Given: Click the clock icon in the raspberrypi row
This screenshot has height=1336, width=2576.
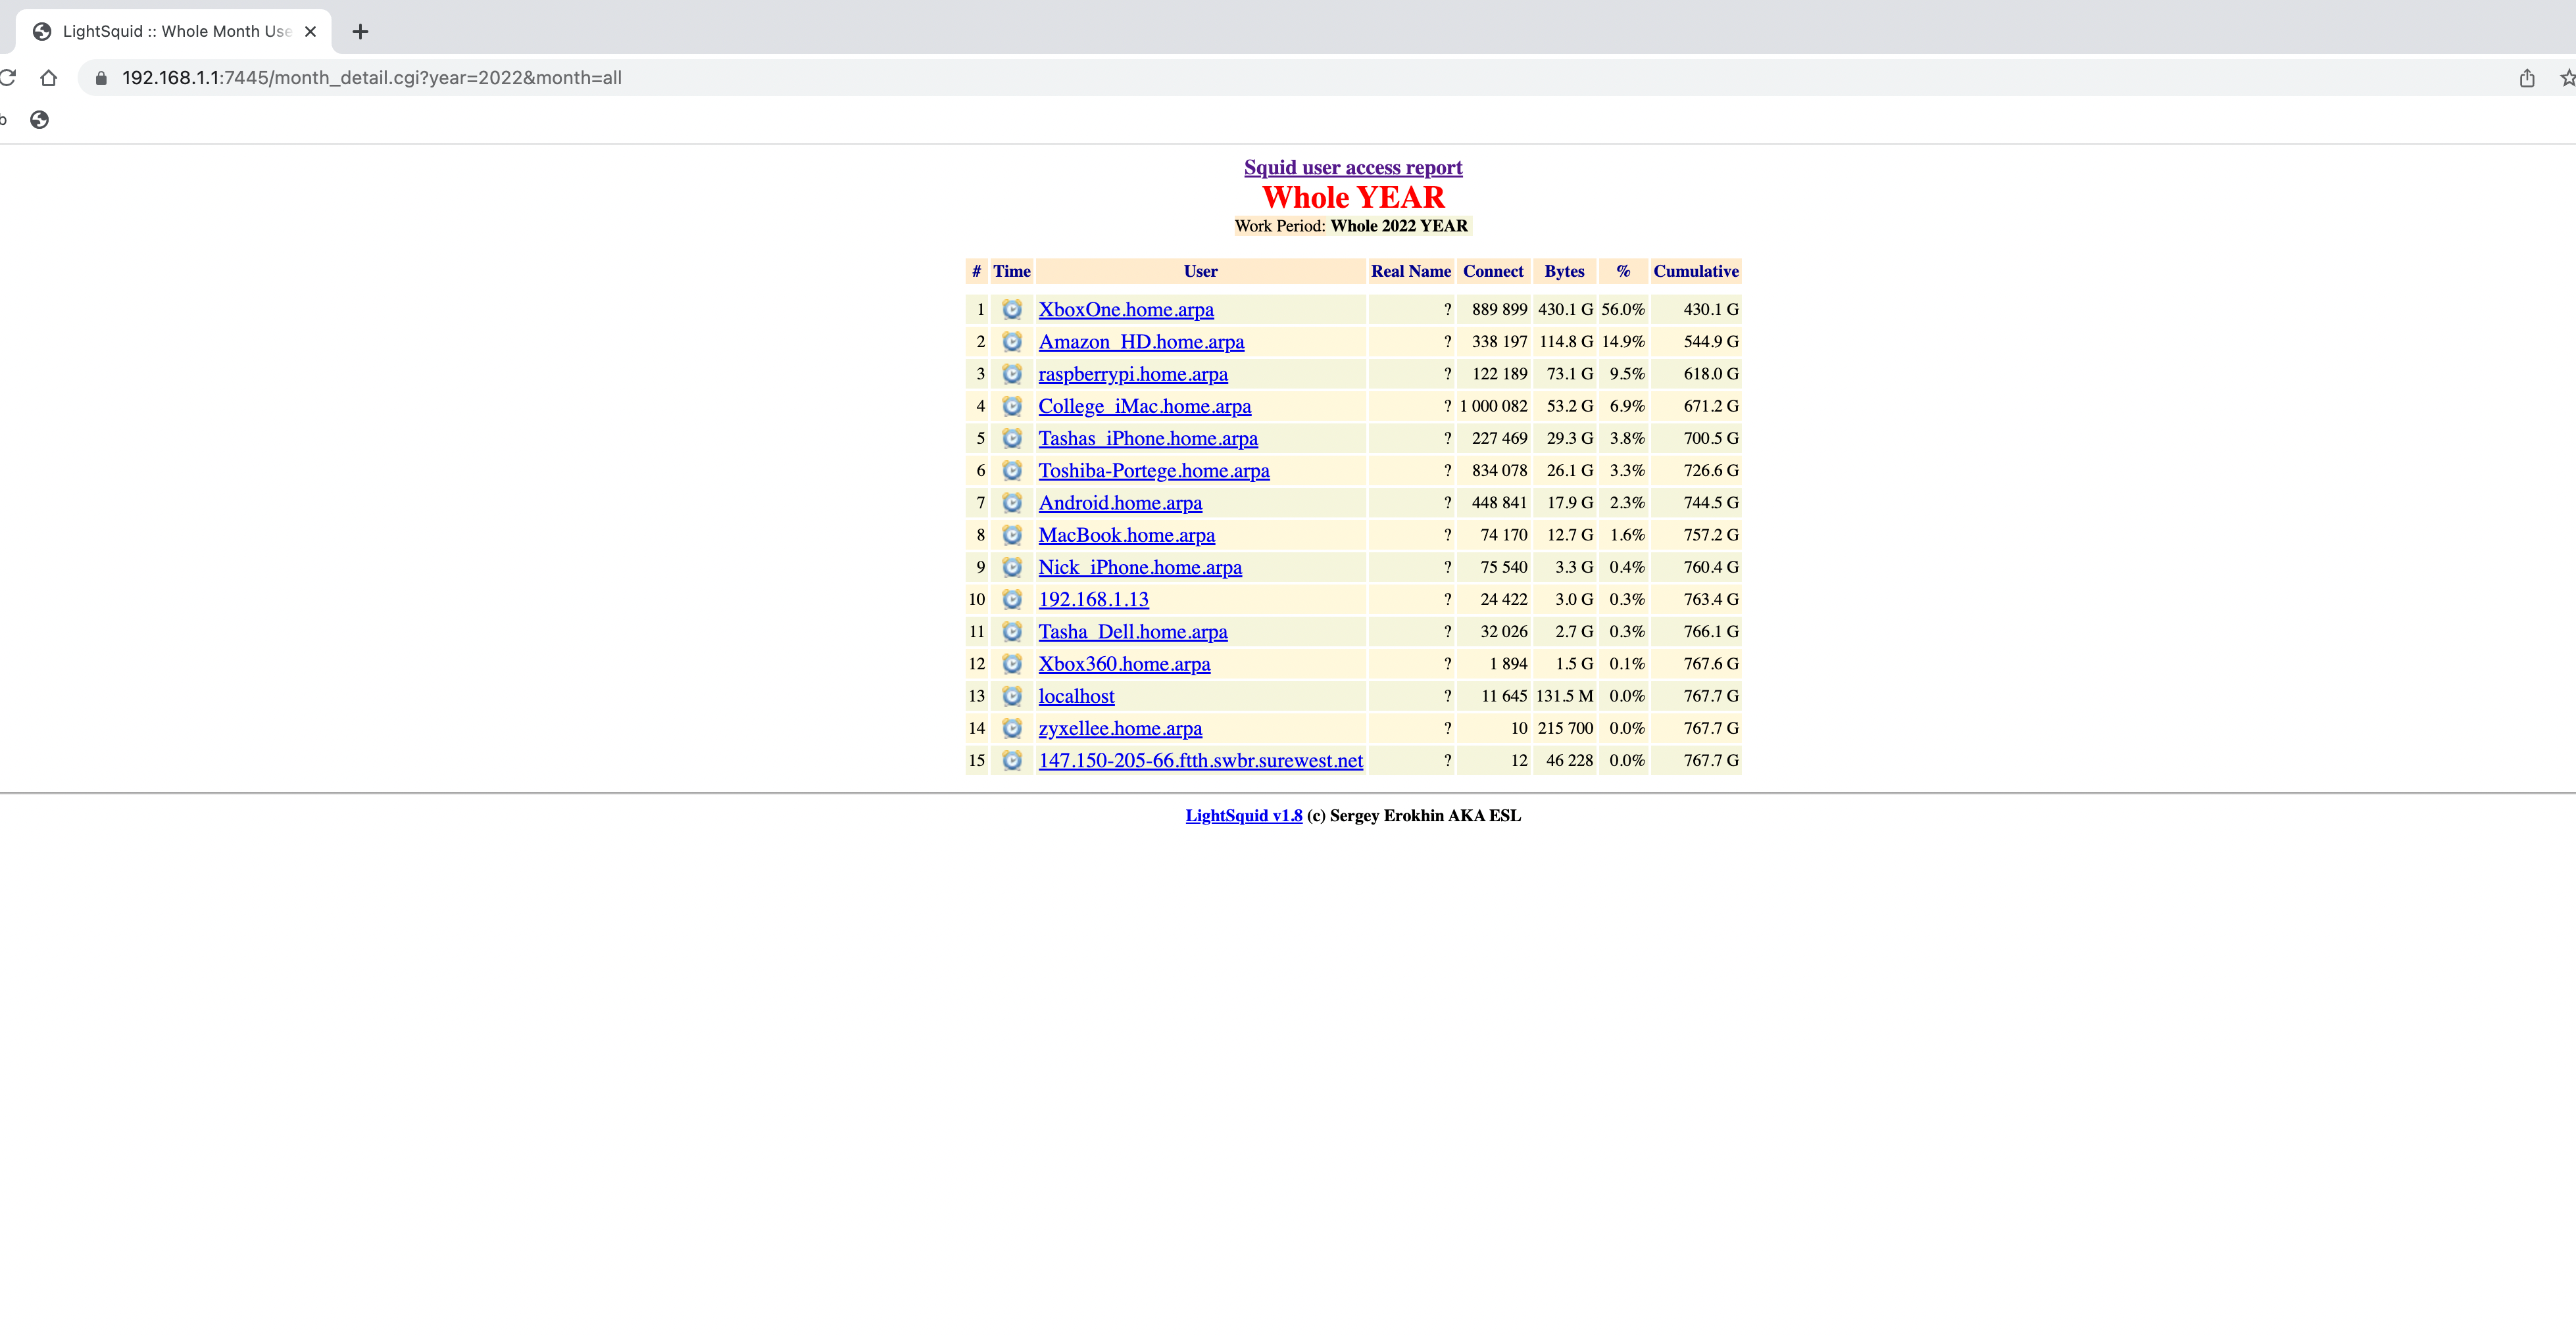Looking at the screenshot, I should [x=1011, y=373].
